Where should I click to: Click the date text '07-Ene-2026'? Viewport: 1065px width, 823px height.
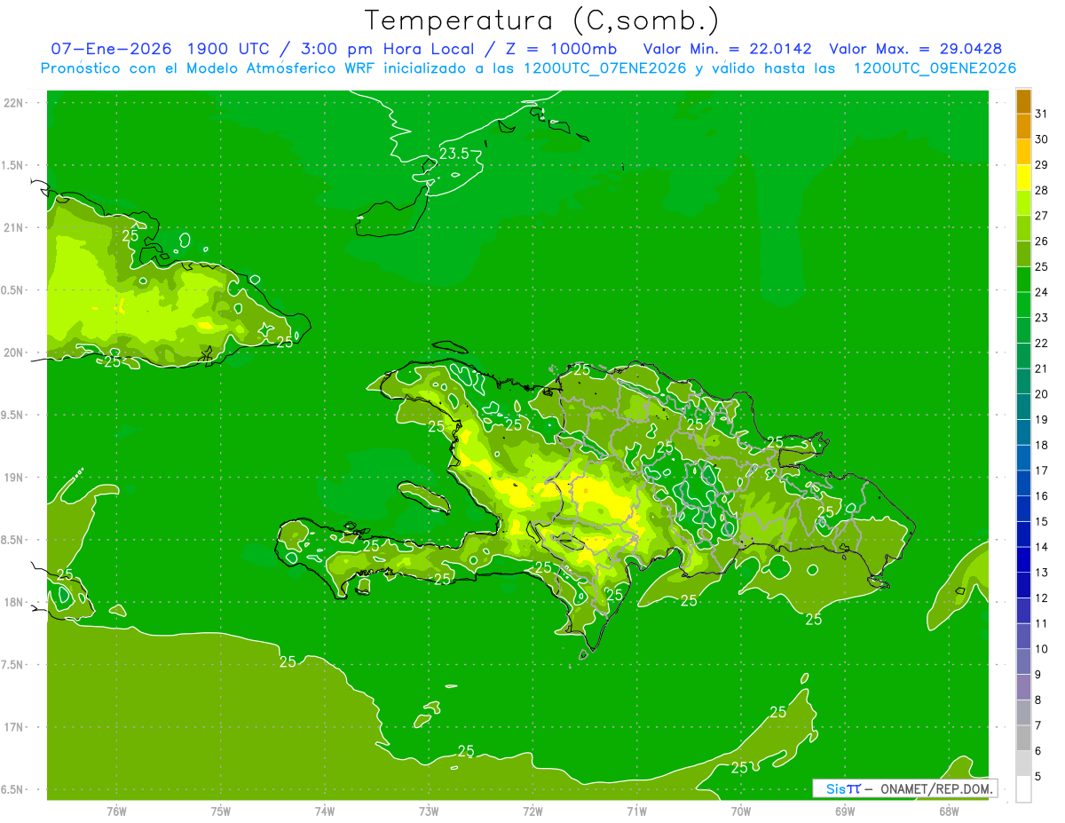click(111, 49)
